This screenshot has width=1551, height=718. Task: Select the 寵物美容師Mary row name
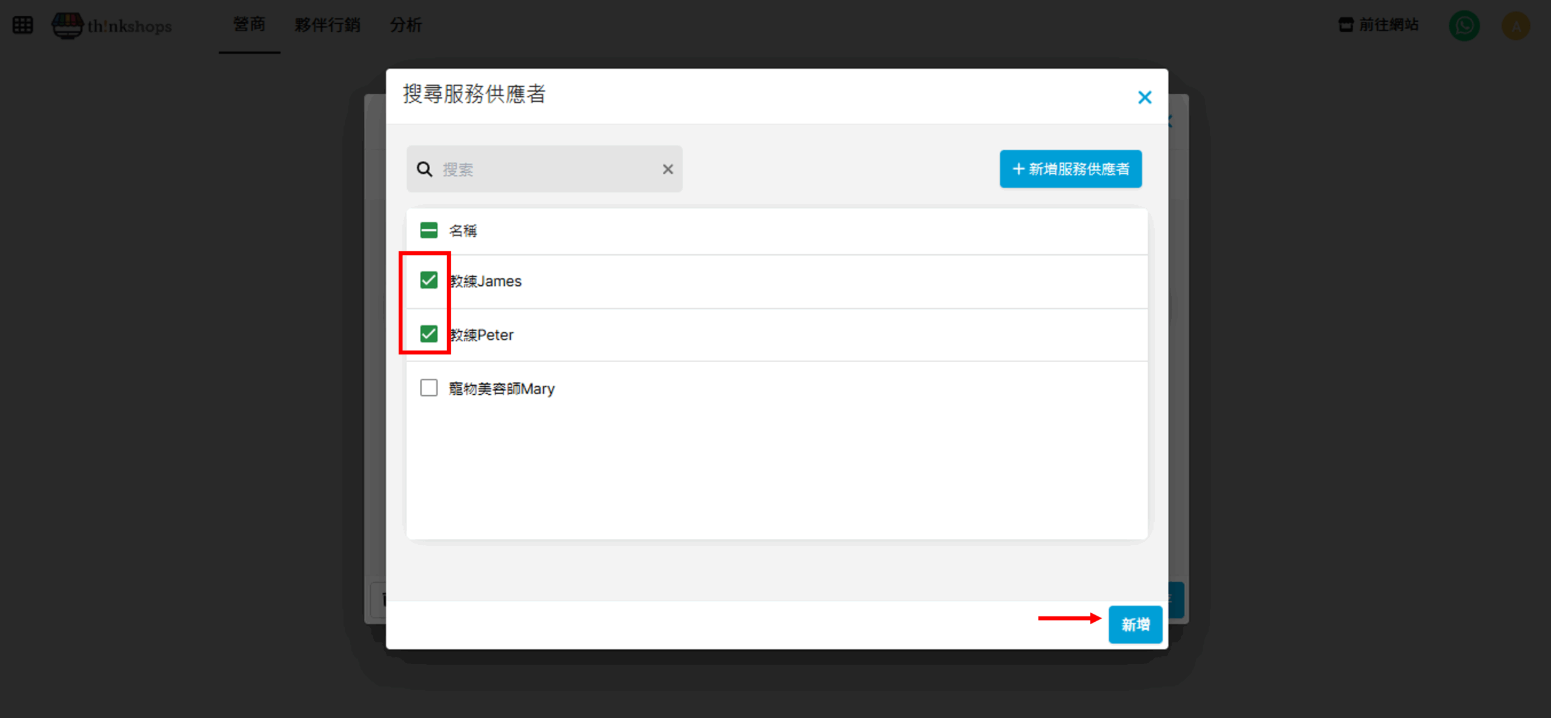pyautogui.click(x=502, y=389)
